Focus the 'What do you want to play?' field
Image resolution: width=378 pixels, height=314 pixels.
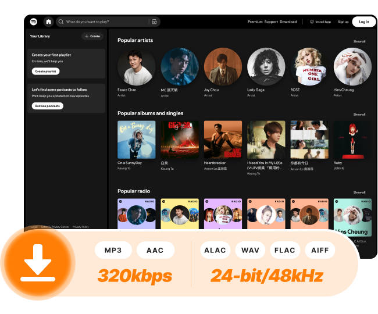108,22
